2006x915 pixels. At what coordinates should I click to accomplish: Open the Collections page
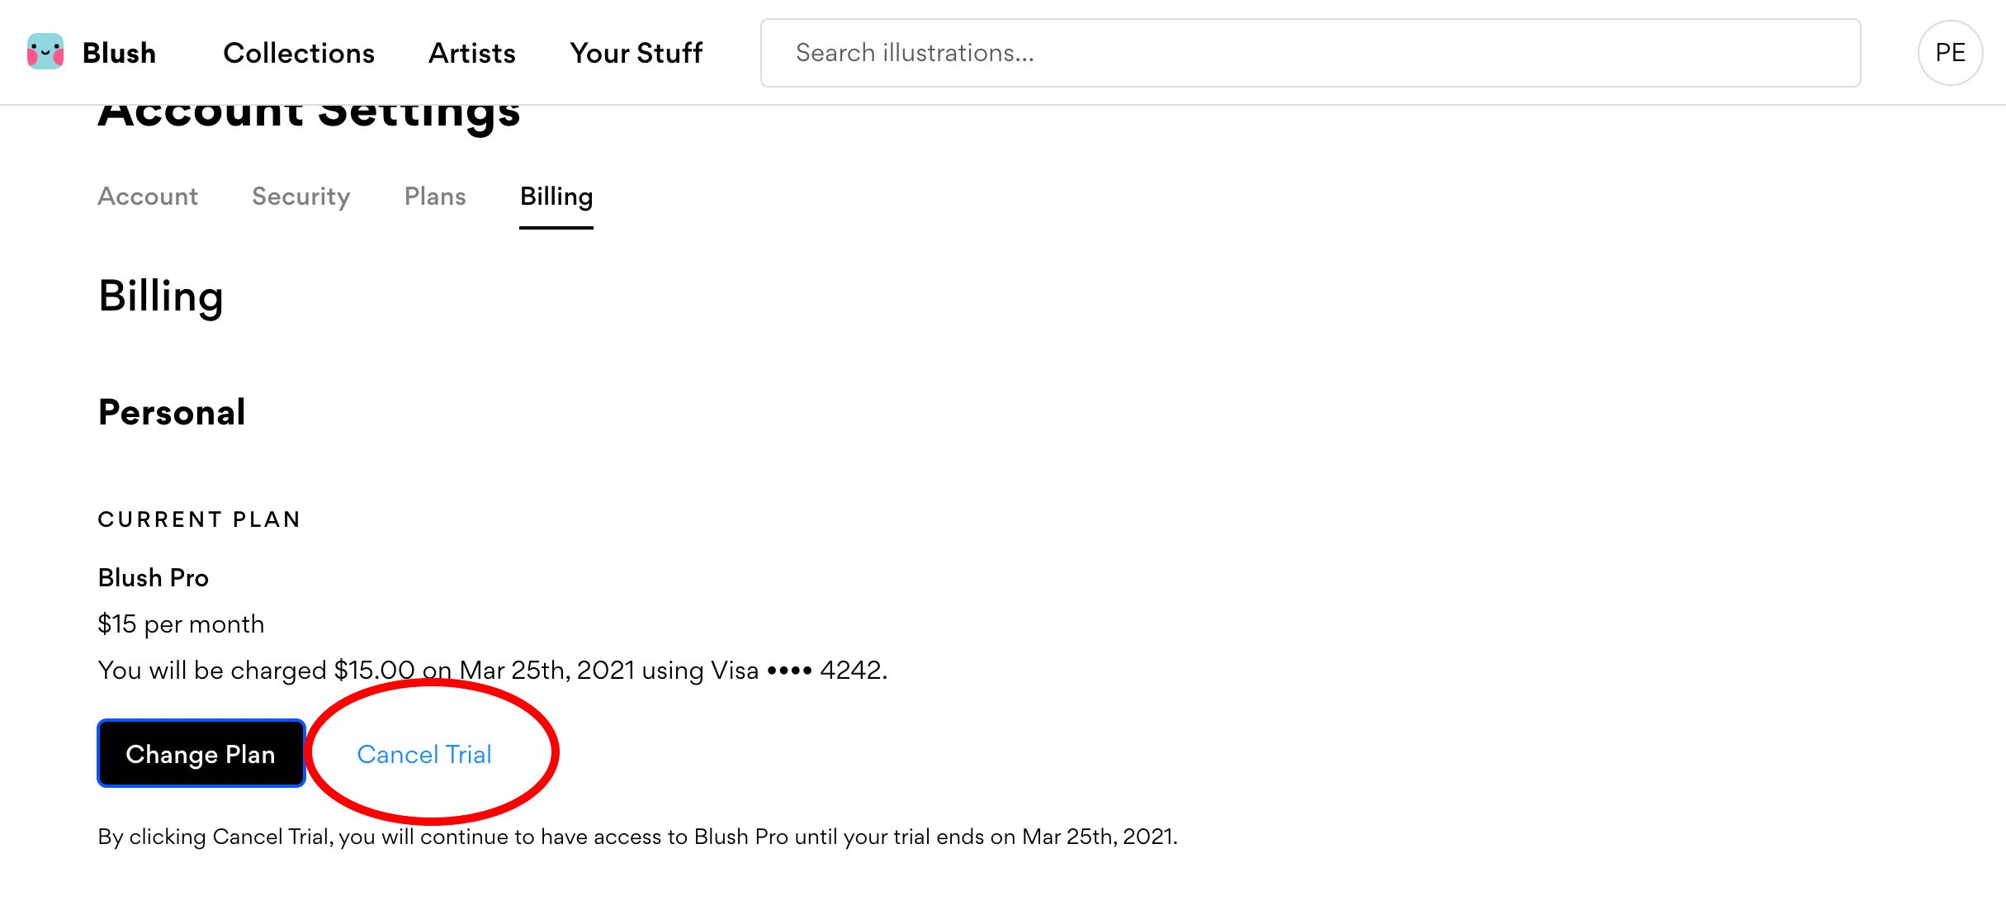pyautogui.click(x=299, y=53)
